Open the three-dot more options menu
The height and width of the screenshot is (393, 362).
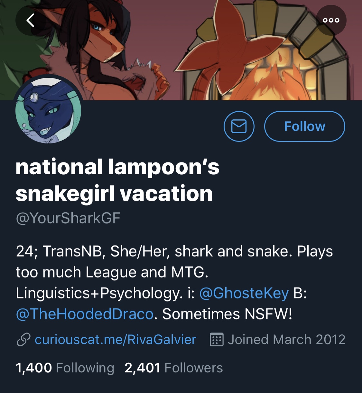pos(331,20)
